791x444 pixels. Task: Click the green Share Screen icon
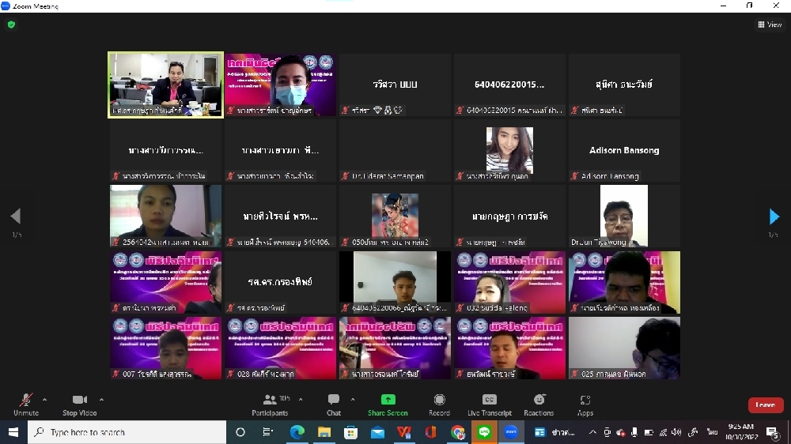pyautogui.click(x=388, y=400)
